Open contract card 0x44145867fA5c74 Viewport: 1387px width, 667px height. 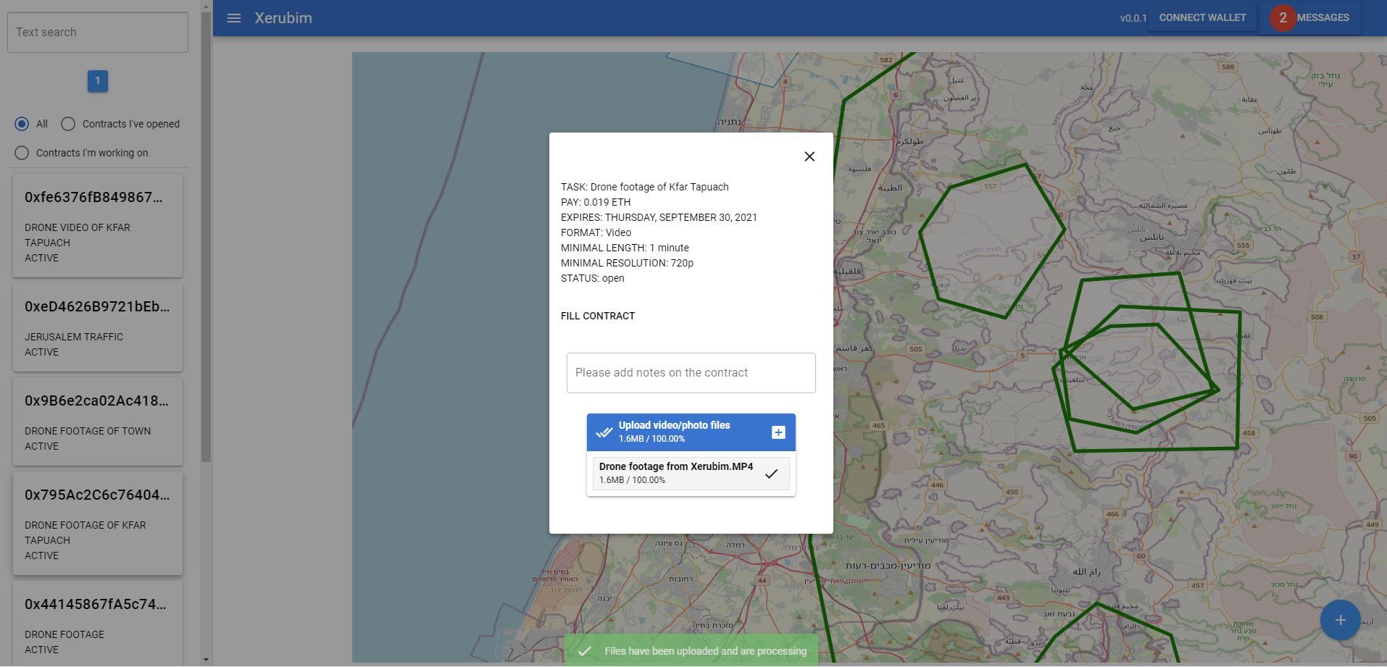[98, 624]
